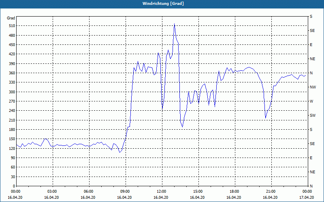Click the W compass label
The height and width of the screenshot is (202, 324).
tap(311, 101)
